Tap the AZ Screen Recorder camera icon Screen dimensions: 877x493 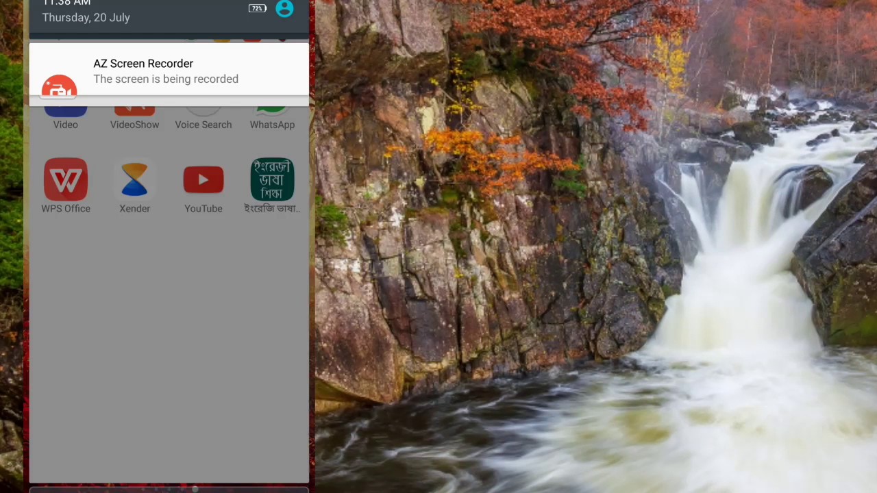[59, 88]
